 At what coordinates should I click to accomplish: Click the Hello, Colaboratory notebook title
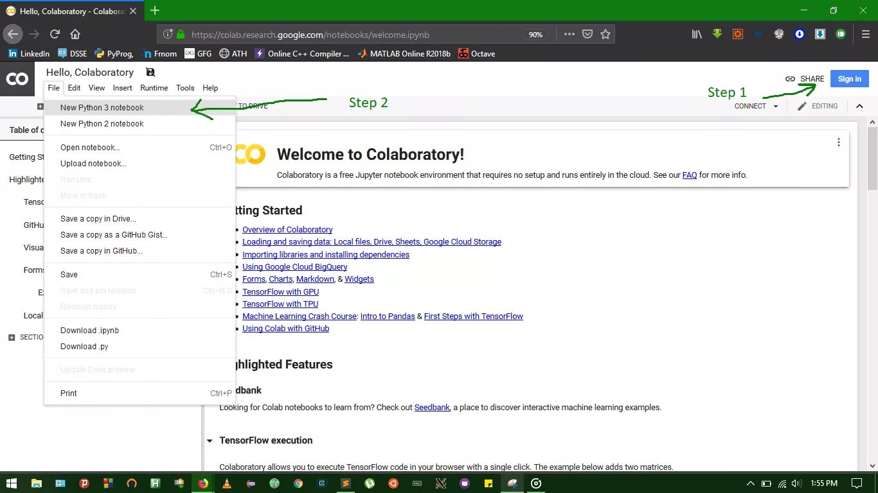[90, 73]
